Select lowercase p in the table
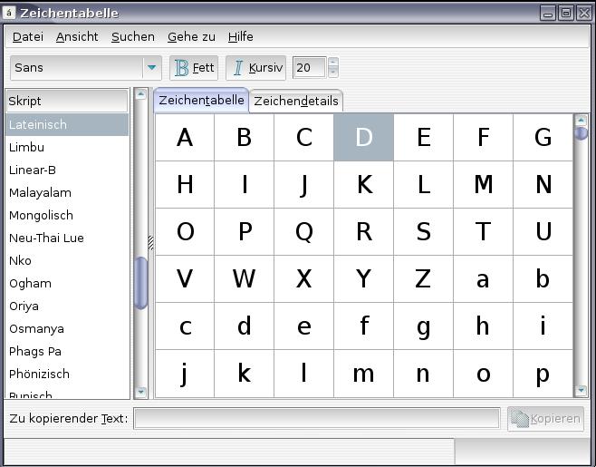Image resolution: width=596 pixels, height=467 pixels. coord(543,374)
